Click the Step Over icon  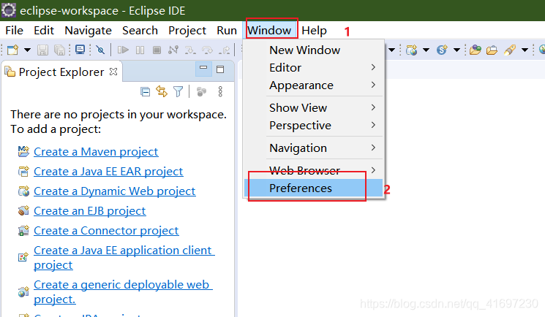pyautogui.click(x=207, y=50)
